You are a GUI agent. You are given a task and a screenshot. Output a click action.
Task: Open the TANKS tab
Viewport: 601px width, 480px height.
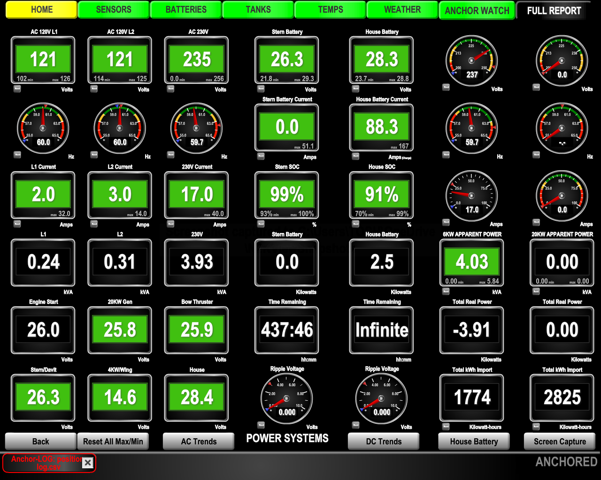click(x=258, y=9)
